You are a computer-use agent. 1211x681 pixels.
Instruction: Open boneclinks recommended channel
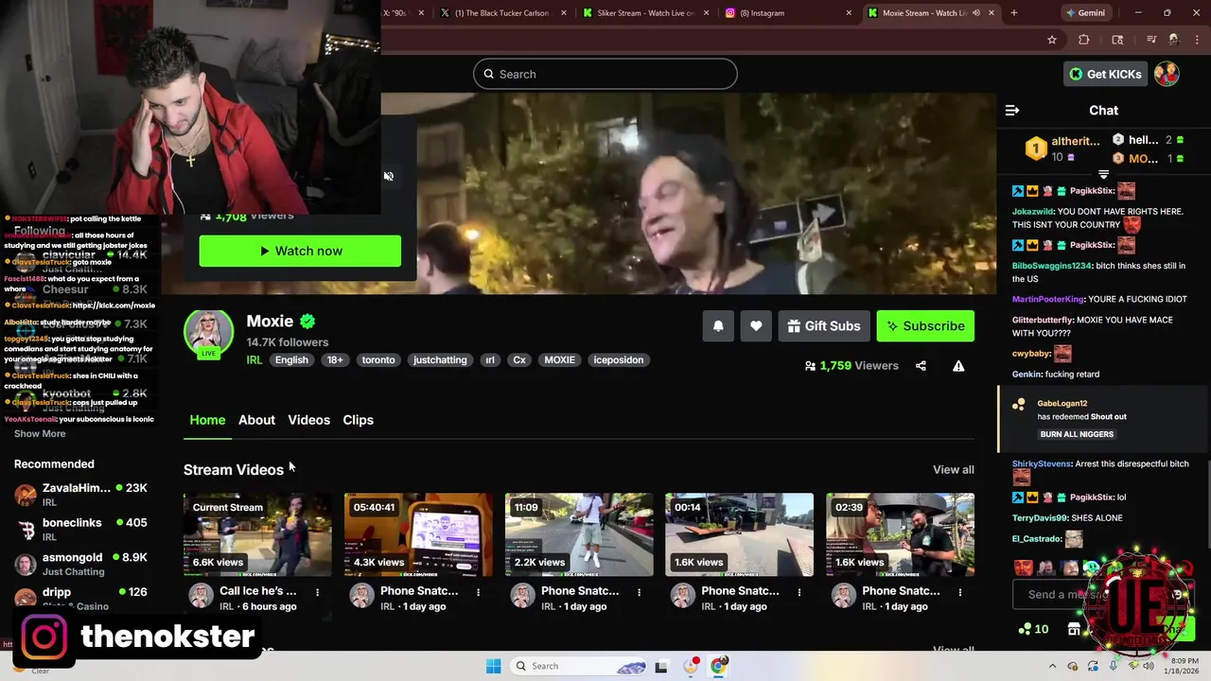tap(80, 529)
